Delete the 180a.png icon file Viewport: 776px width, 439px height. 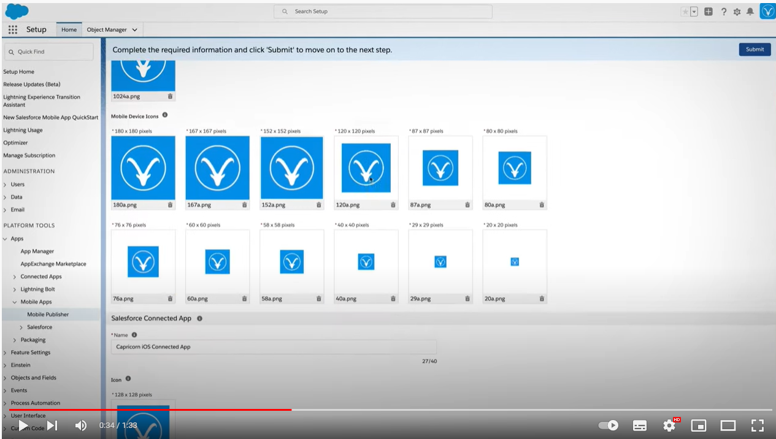(x=170, y=205)
